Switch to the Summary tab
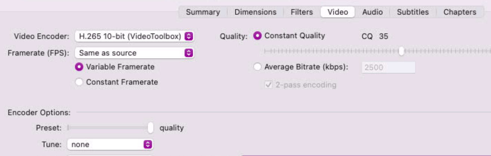 tap(203, 12)
